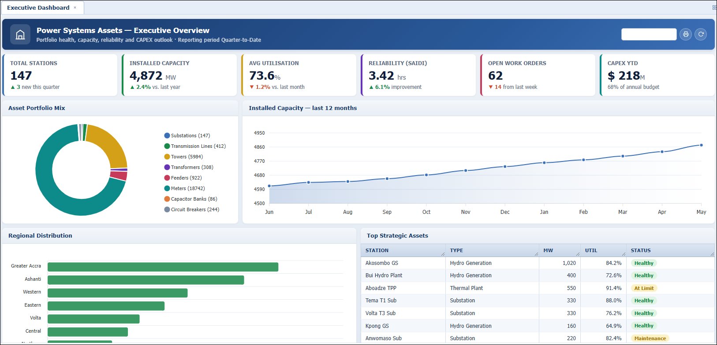
Task: Sort table by MW column header
Action: click(x=560, y=250)
